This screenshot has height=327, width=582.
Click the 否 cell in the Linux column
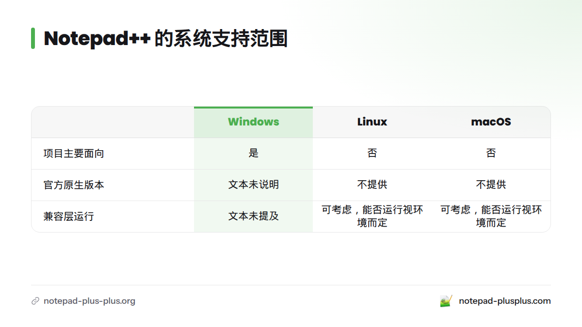(372, 154)
